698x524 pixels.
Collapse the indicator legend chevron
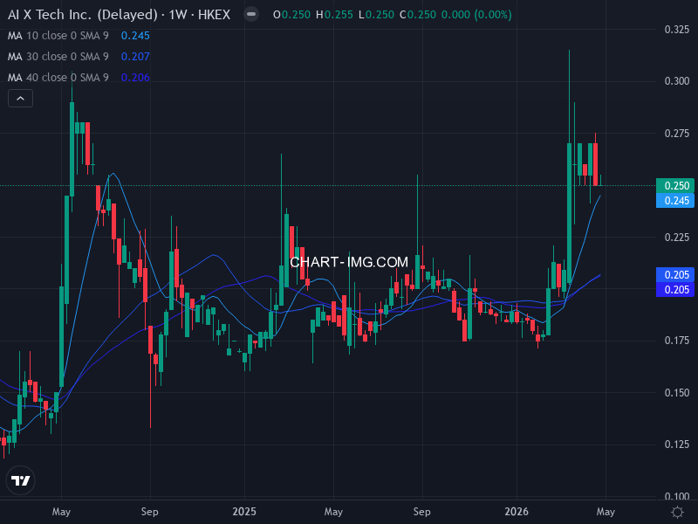[20, 99]
